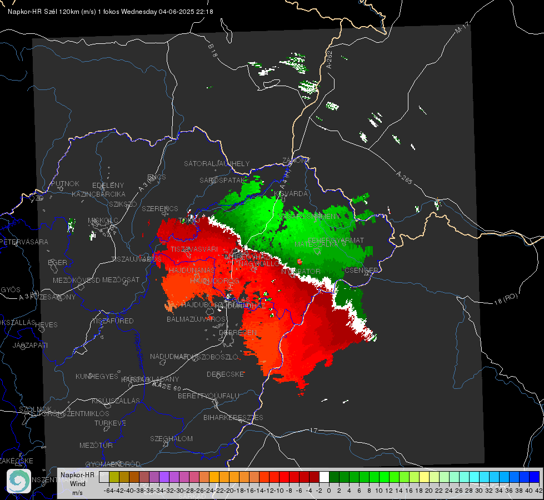544x500 pixels.
Task: Click the 18 (RO) road label
Action: point(506,299)
